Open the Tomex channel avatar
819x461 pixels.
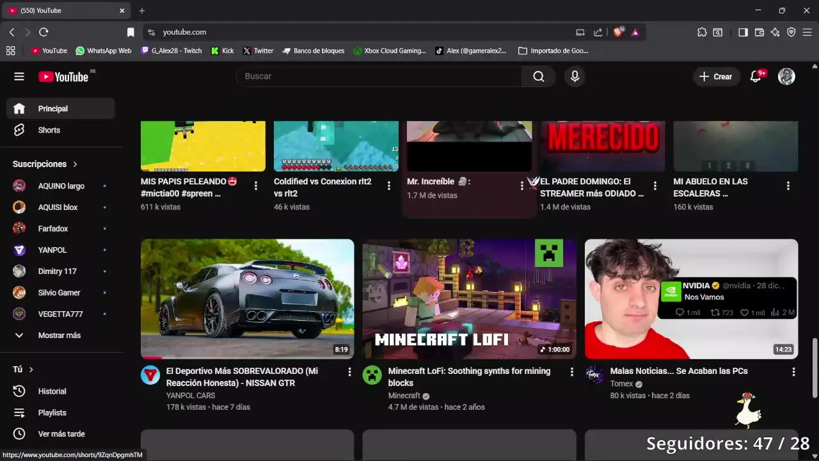[594, 375]
